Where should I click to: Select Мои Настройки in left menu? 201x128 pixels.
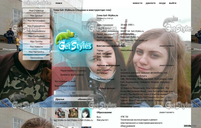pos(36,52)
